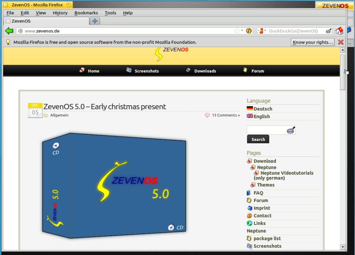
Task: Click the UK flag icon
Action: [250, 116]
